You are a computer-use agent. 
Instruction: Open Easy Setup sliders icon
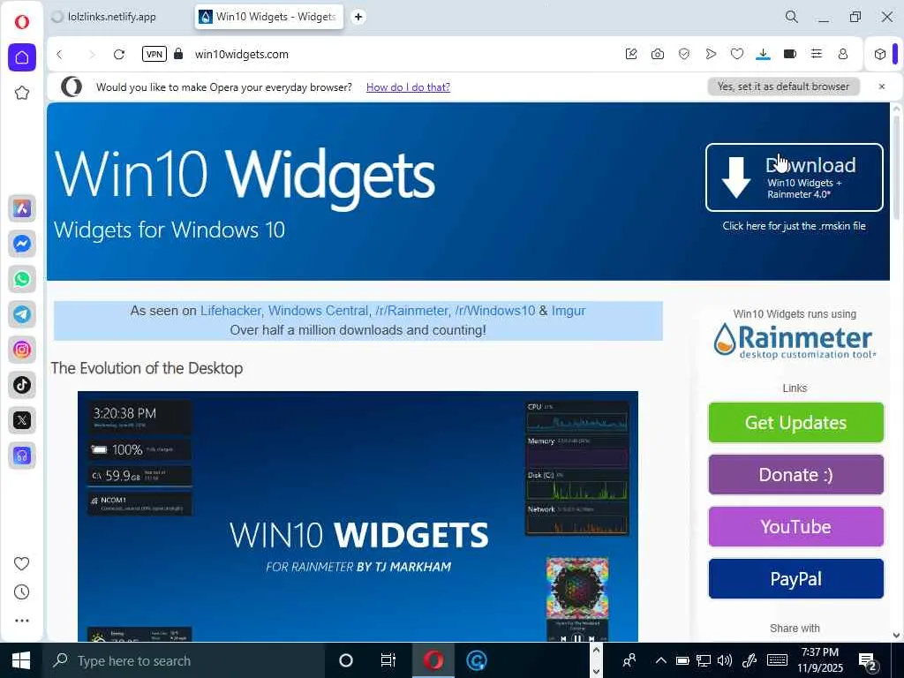click(x=817, y=54)
